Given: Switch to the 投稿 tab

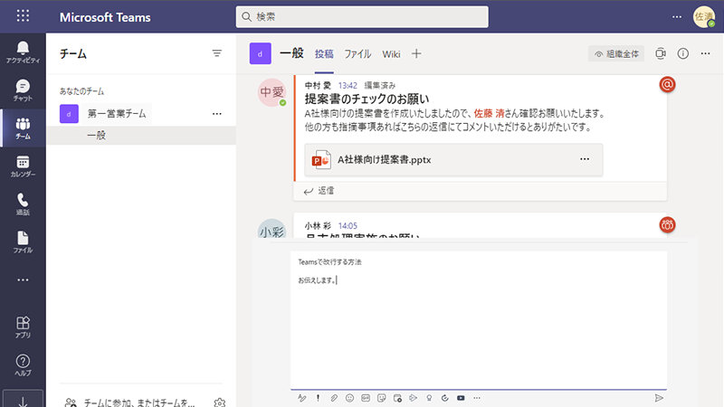Looking at the screenshot, I should 324,54.
